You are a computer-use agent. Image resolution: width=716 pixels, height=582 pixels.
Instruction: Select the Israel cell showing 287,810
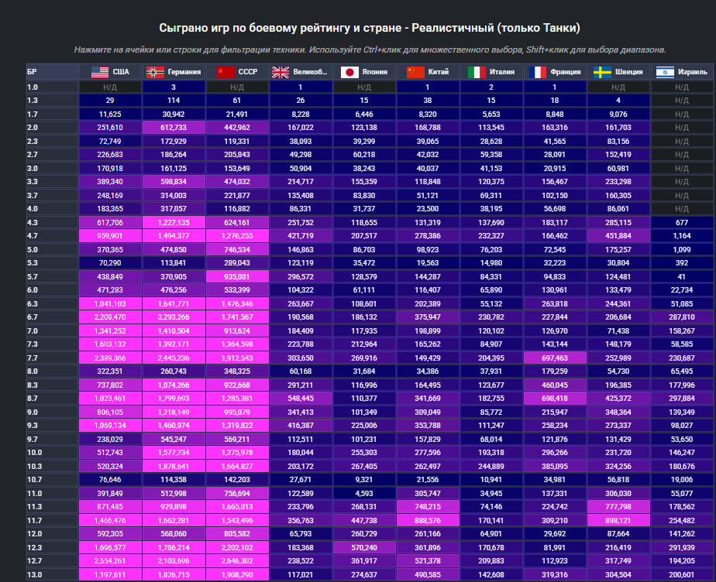tap(682, 317)
